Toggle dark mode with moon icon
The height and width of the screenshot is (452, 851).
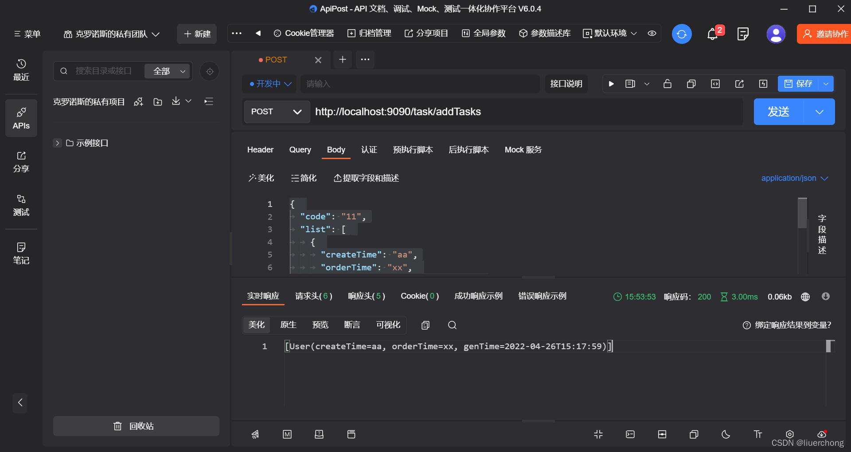point(726,434)
